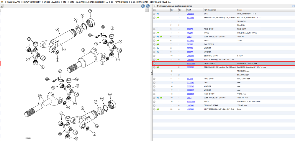This screenshot has width=295, height=141.
Task: Open 'Case CE APAC' breadcrumb
Action: (14, 2)
